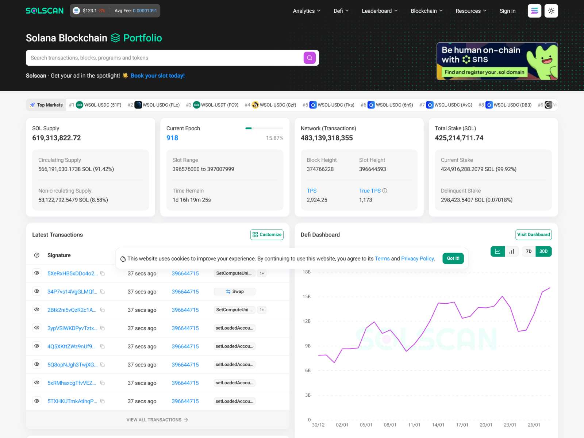The height and width of the screenshot is (438, 584).
Task: Select the 30D chart range
Action: pyautogui.click(x=543, y=251)
